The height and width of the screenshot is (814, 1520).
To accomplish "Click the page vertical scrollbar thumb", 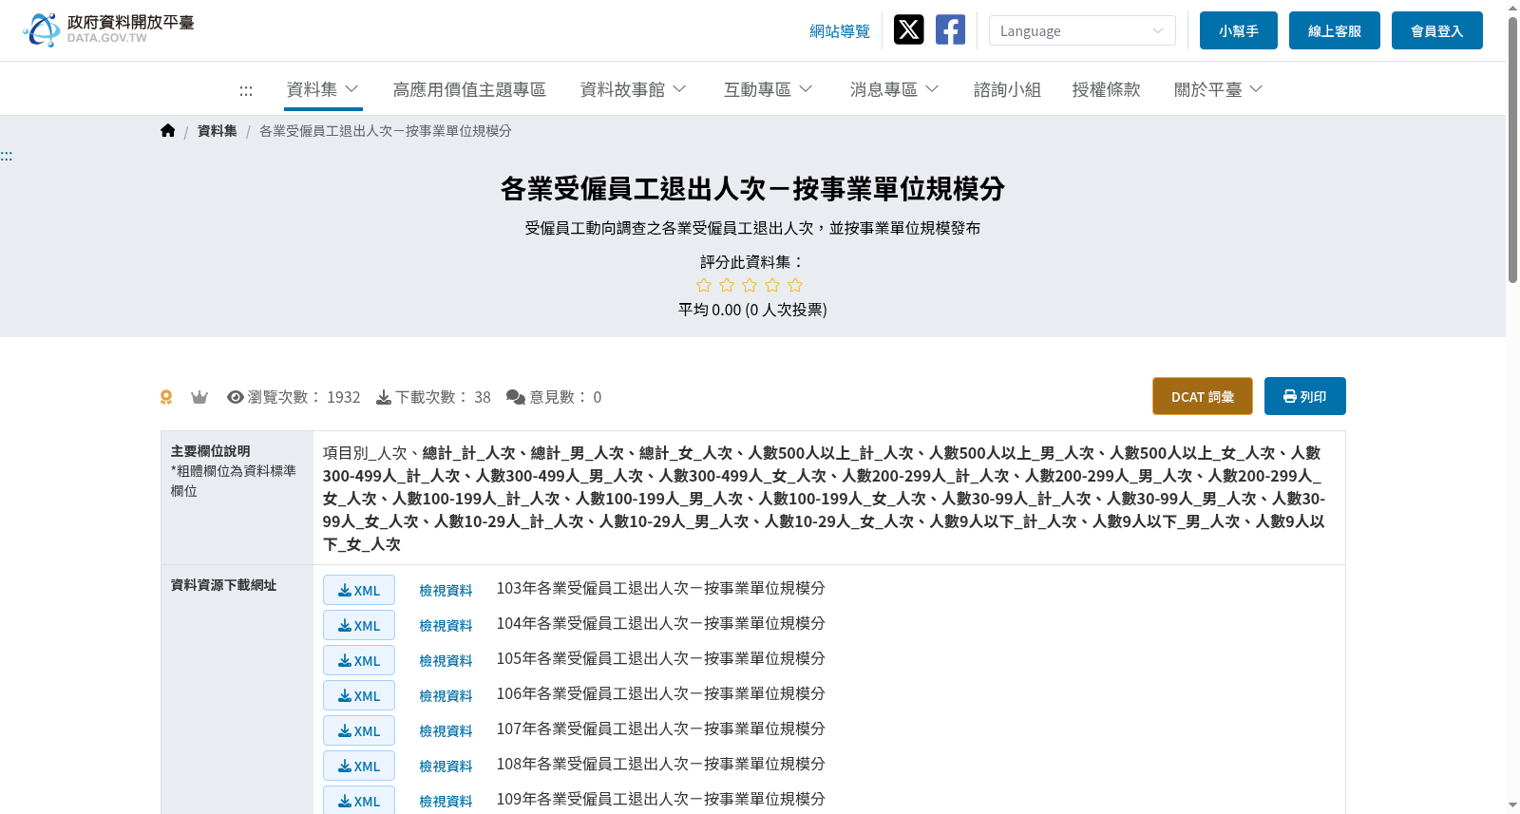I will click(x=1512, y=149).
